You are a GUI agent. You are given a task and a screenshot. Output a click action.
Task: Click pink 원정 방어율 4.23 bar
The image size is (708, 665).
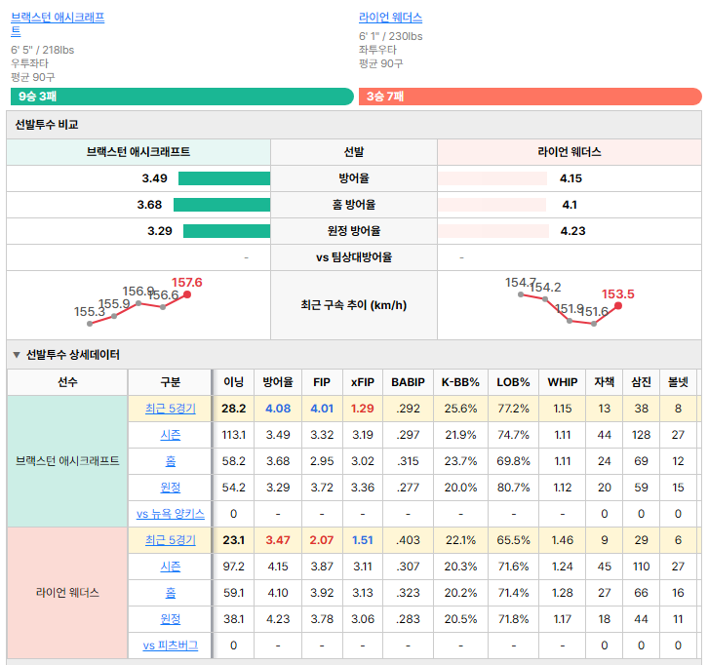coord(493,231)
